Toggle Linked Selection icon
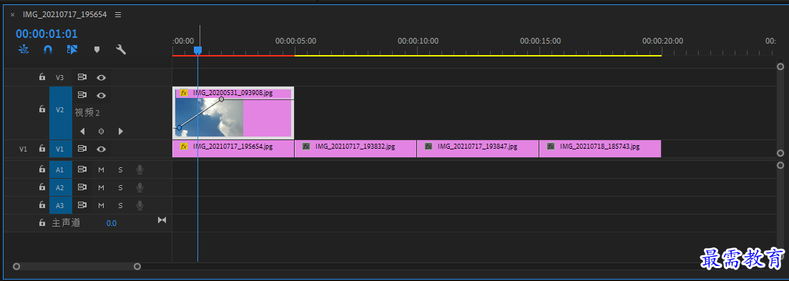 72,49
